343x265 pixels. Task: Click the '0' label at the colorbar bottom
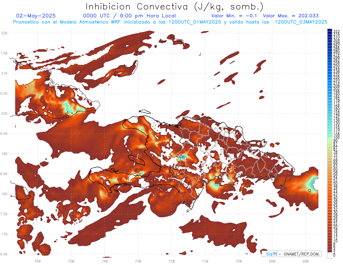(334, 255)
